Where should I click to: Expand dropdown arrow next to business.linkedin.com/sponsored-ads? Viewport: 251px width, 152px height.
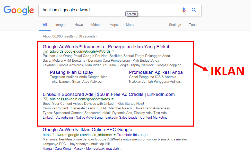(x=112, y=99)
